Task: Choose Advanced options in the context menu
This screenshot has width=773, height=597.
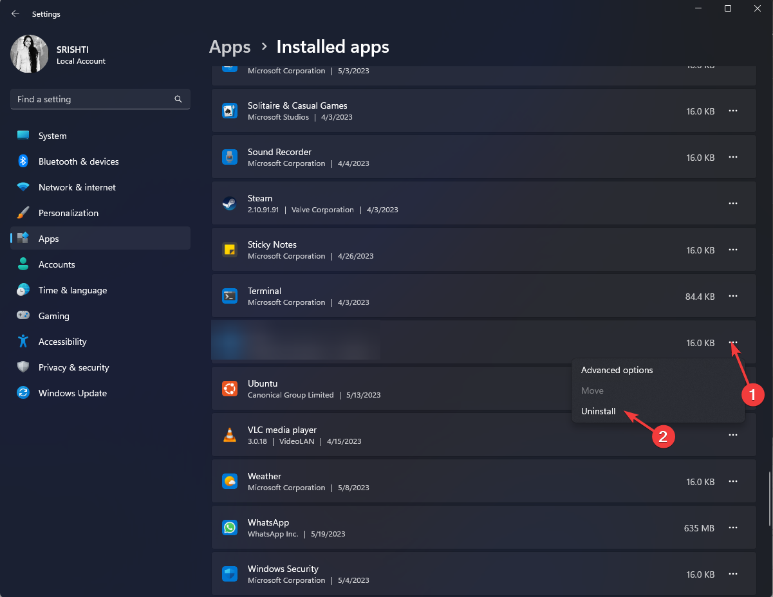Action: 617,370
